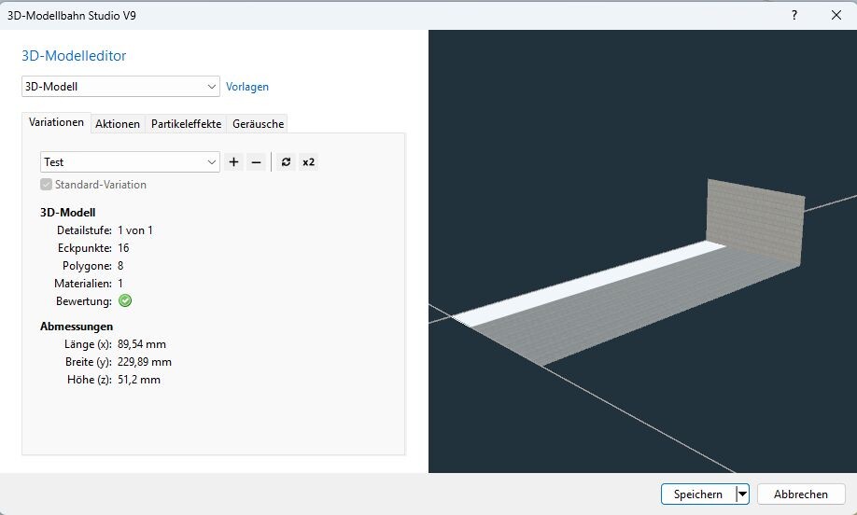Select the Breite value 229,89 mm

pos(145,362)
